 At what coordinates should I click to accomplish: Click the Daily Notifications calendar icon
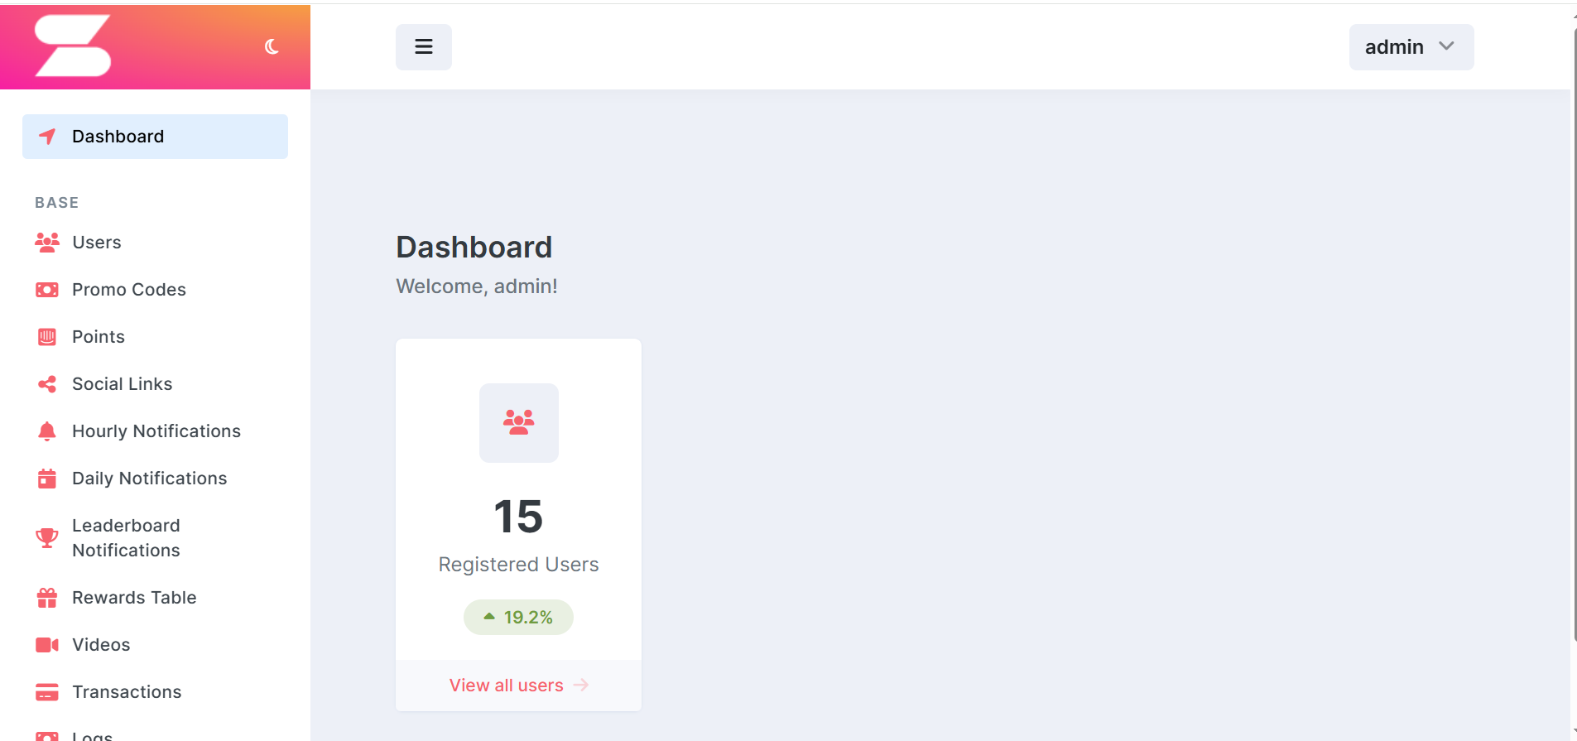[47, 479]
